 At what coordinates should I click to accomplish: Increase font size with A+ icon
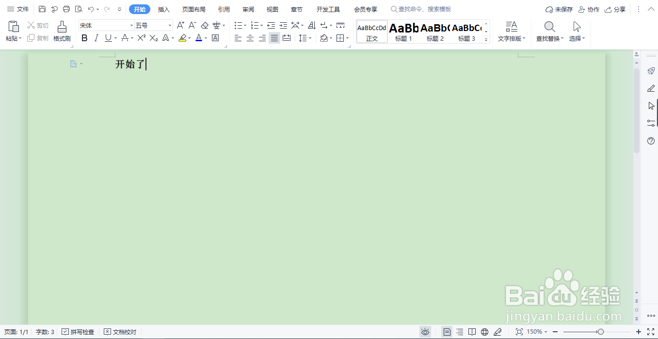click(180, 25)
